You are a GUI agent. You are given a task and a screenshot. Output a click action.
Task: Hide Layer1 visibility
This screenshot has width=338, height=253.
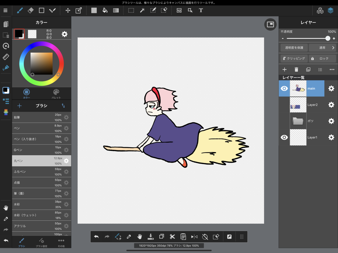coord(284,137)
